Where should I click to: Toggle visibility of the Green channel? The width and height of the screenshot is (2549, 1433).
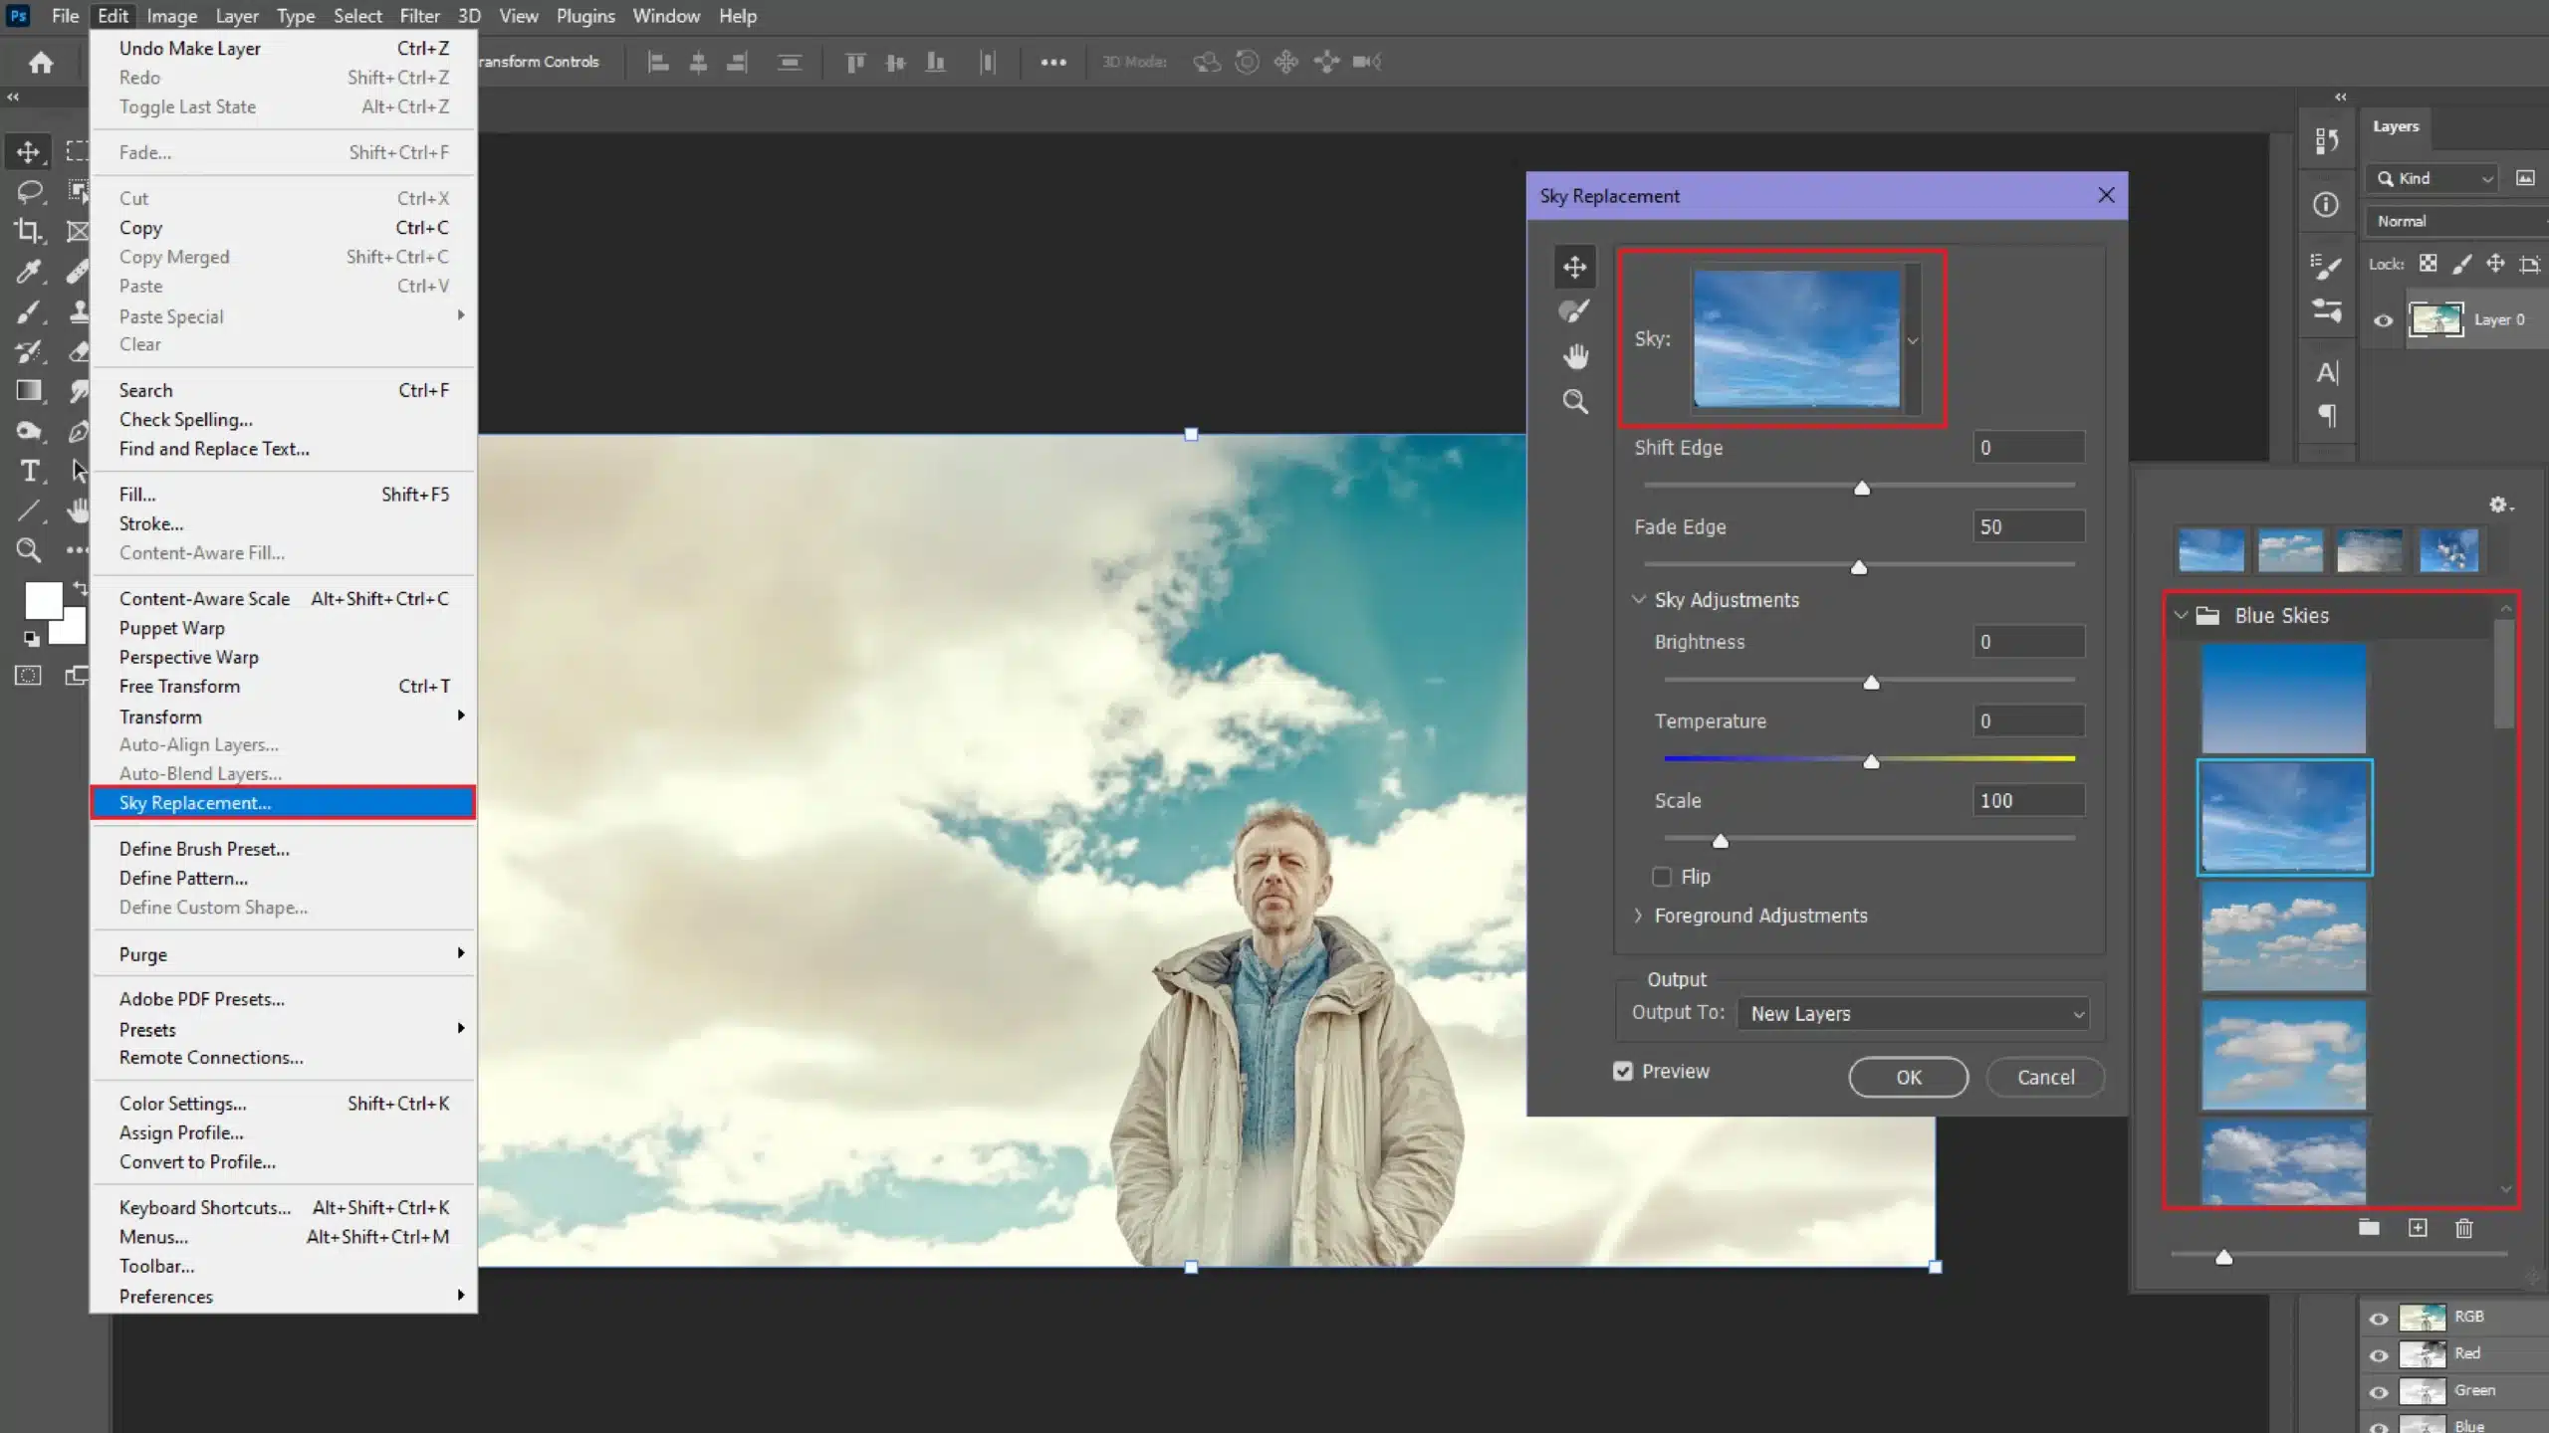click(x=2379, y=1392)
